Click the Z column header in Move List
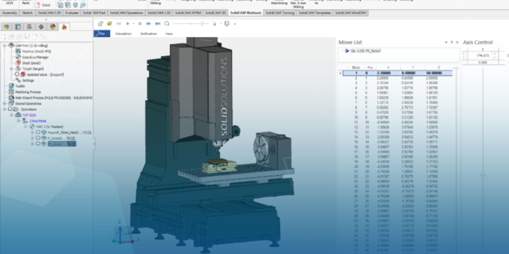Screen dimensions: 509x254 tap(439, 67)
